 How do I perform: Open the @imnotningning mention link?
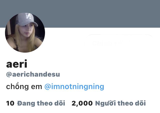(74, 87)
